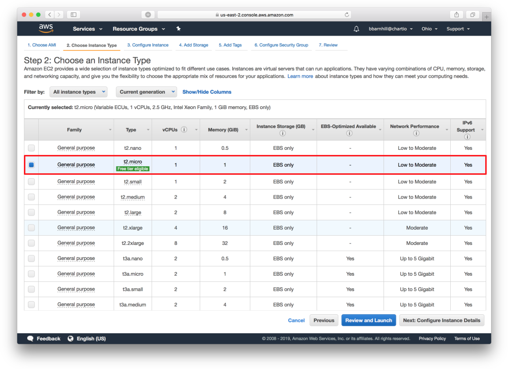Open the notifications bell
508x369 pixels.
[356, 29]
